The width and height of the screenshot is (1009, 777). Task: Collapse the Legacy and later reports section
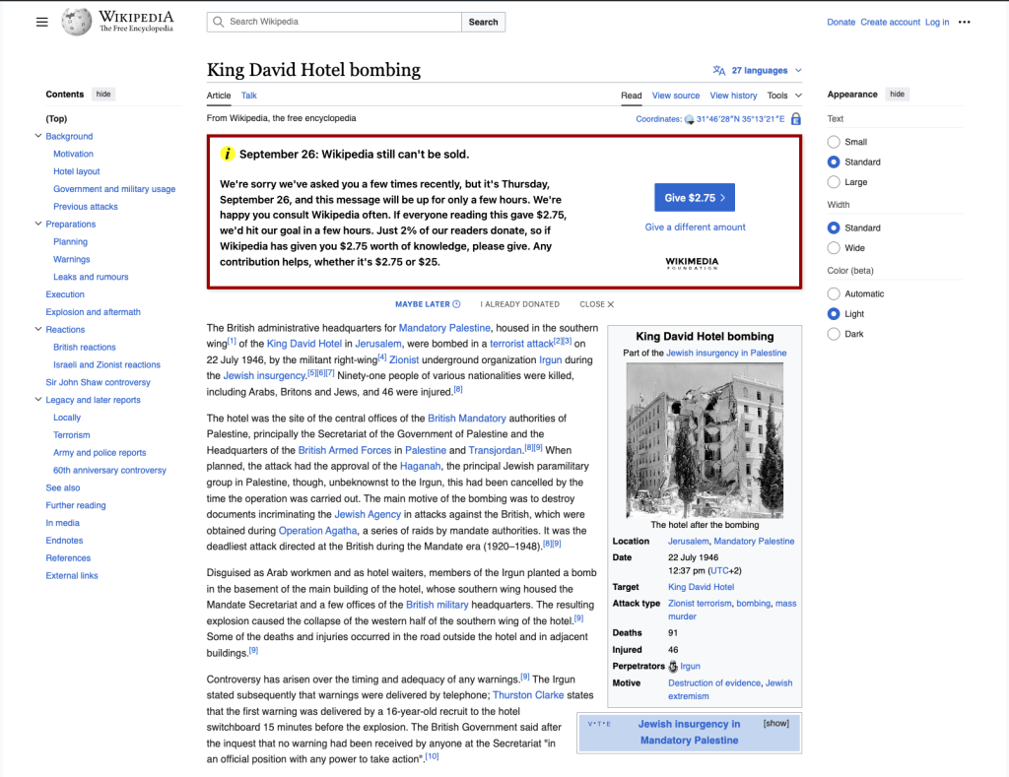[x=37, y=400]
